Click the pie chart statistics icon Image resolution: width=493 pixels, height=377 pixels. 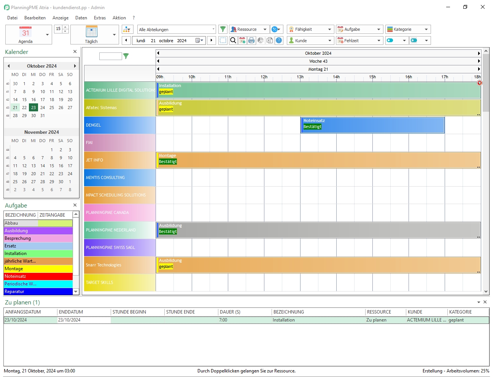[261, 40]
